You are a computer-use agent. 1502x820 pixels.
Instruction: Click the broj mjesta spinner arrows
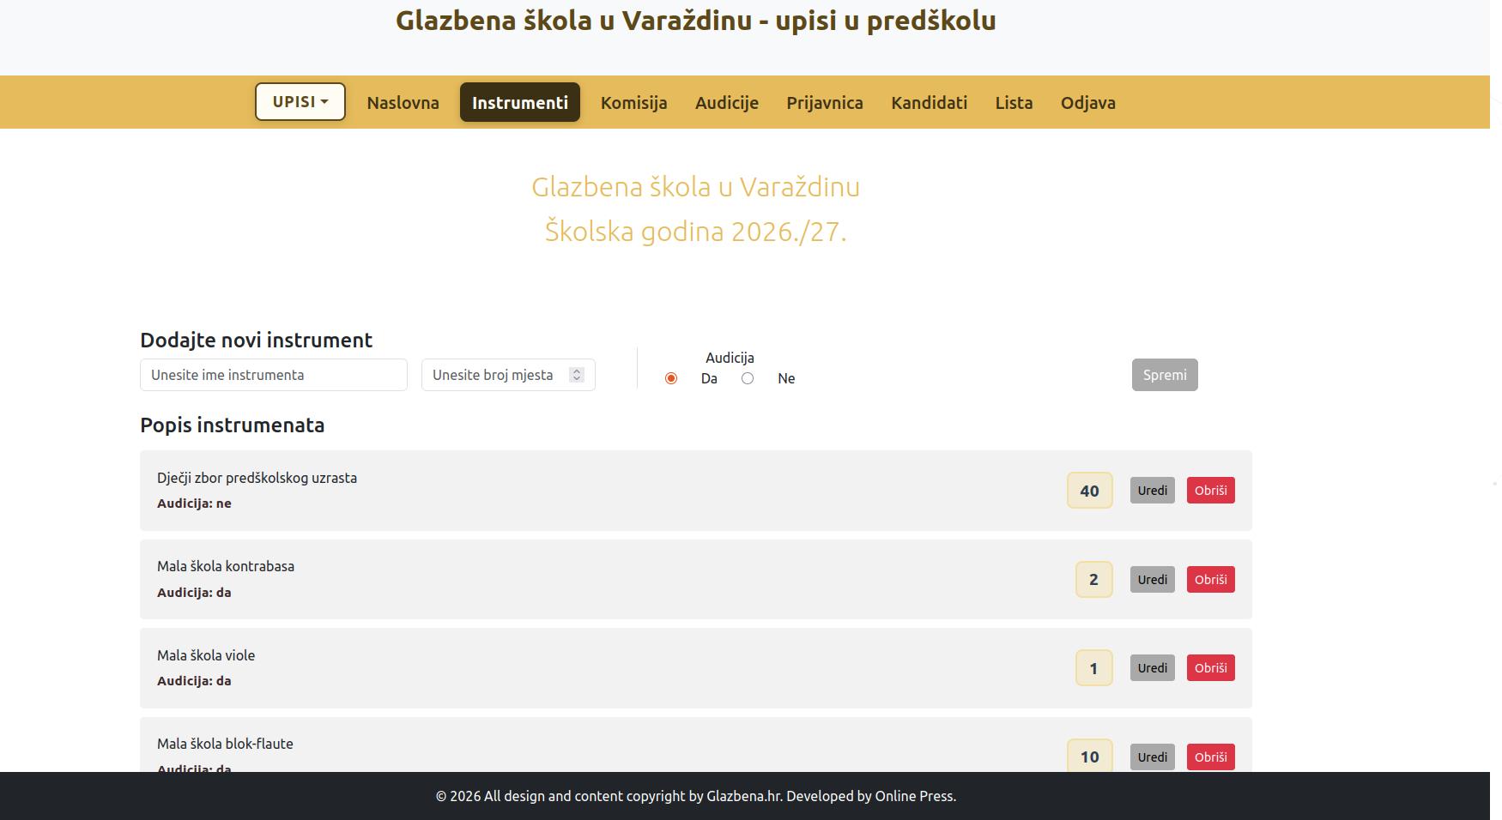pos(577,375)
